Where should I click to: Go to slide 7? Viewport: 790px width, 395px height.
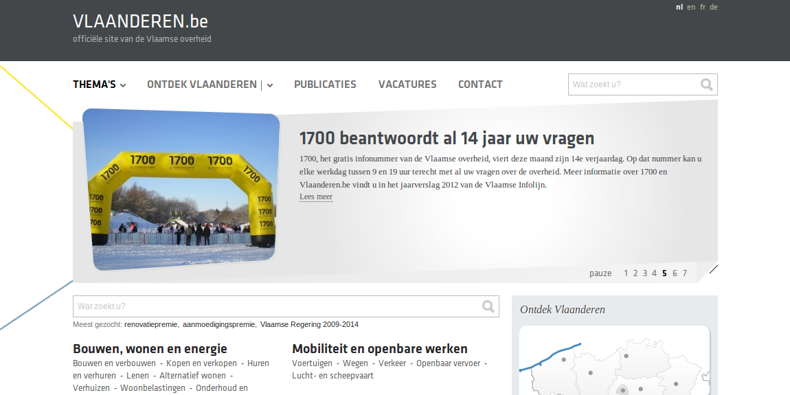684,273
